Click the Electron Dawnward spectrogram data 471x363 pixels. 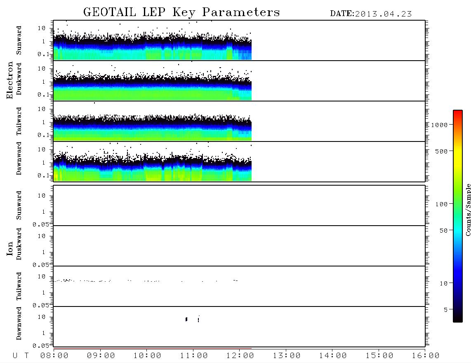152,167
